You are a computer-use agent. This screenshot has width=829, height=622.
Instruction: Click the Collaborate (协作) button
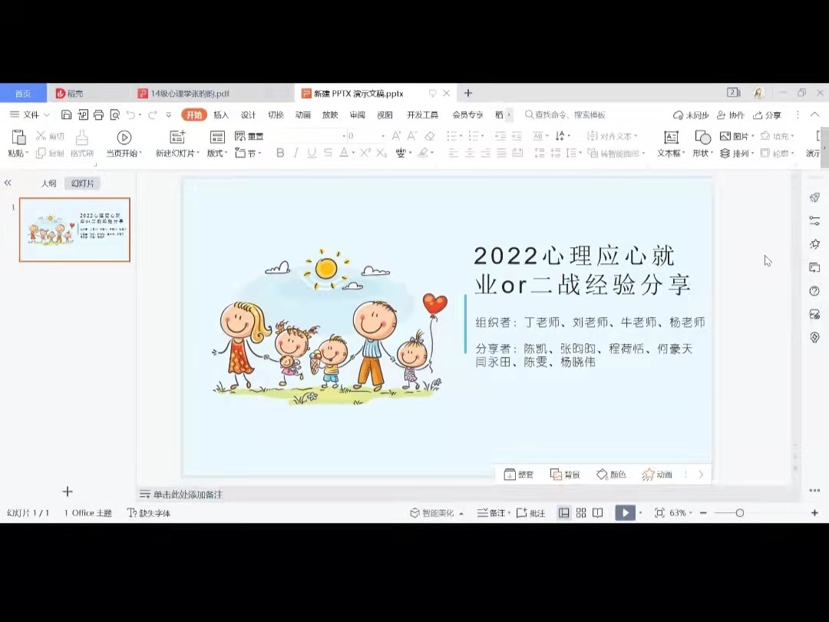tap(731, 115)
